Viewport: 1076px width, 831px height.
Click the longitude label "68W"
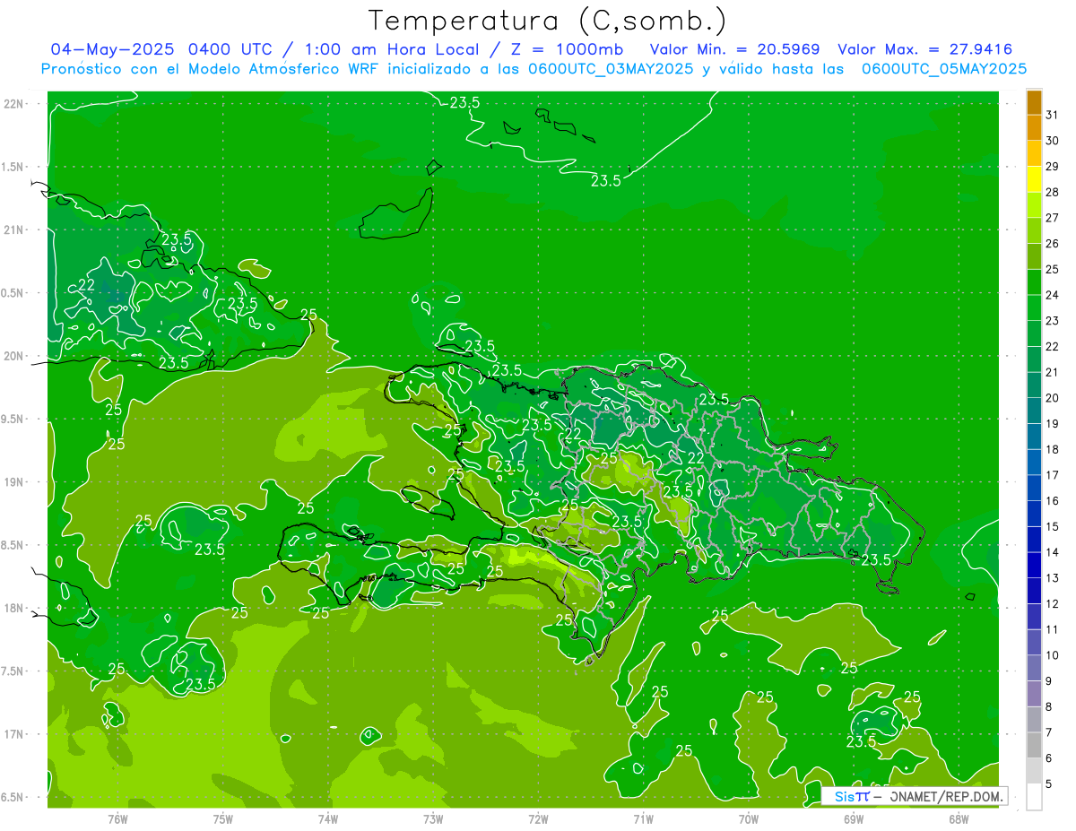(958, 818)
